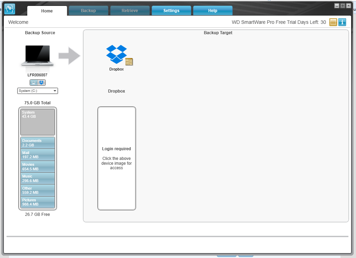Open the trial calendar icon in header
The image size is (356, 258).
[x=333, y=22]
